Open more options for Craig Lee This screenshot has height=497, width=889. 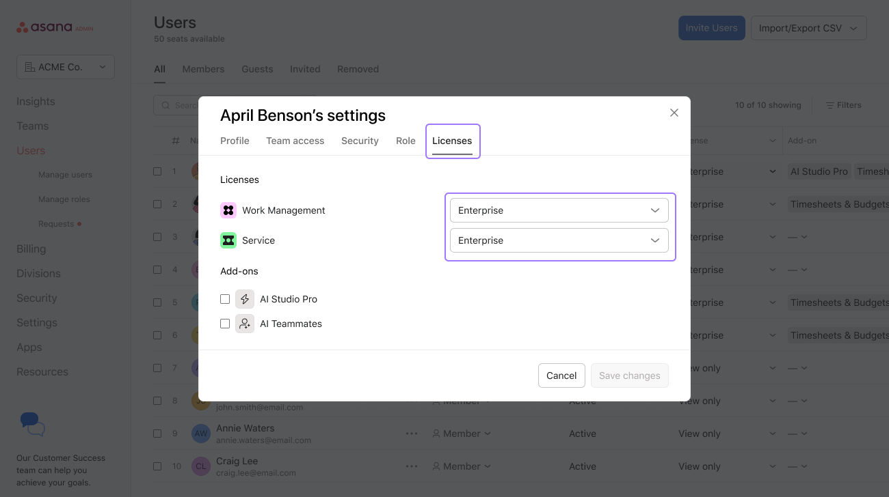[x=411, y=466]
